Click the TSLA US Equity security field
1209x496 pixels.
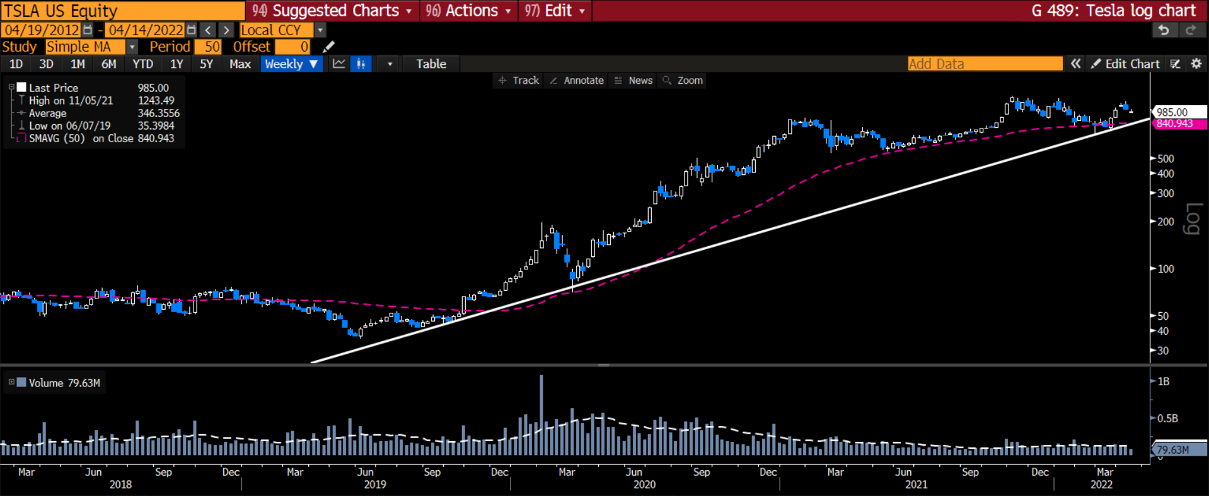[x=123, y=11]
